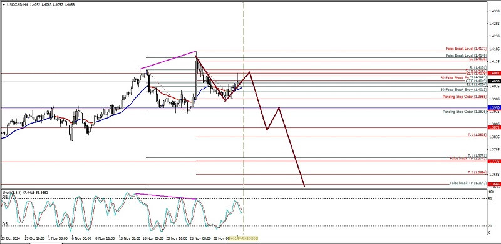Click the 'T.1 (1.3835)' target label

tap(477, 135)
